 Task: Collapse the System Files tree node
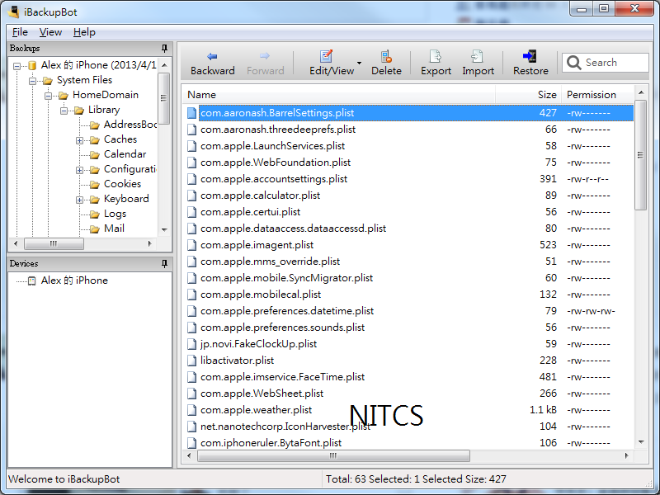tap(32, 80)
